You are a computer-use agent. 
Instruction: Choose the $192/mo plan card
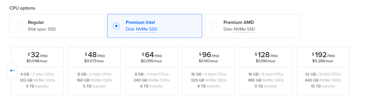pyautogui.click(x=323, y=71)
